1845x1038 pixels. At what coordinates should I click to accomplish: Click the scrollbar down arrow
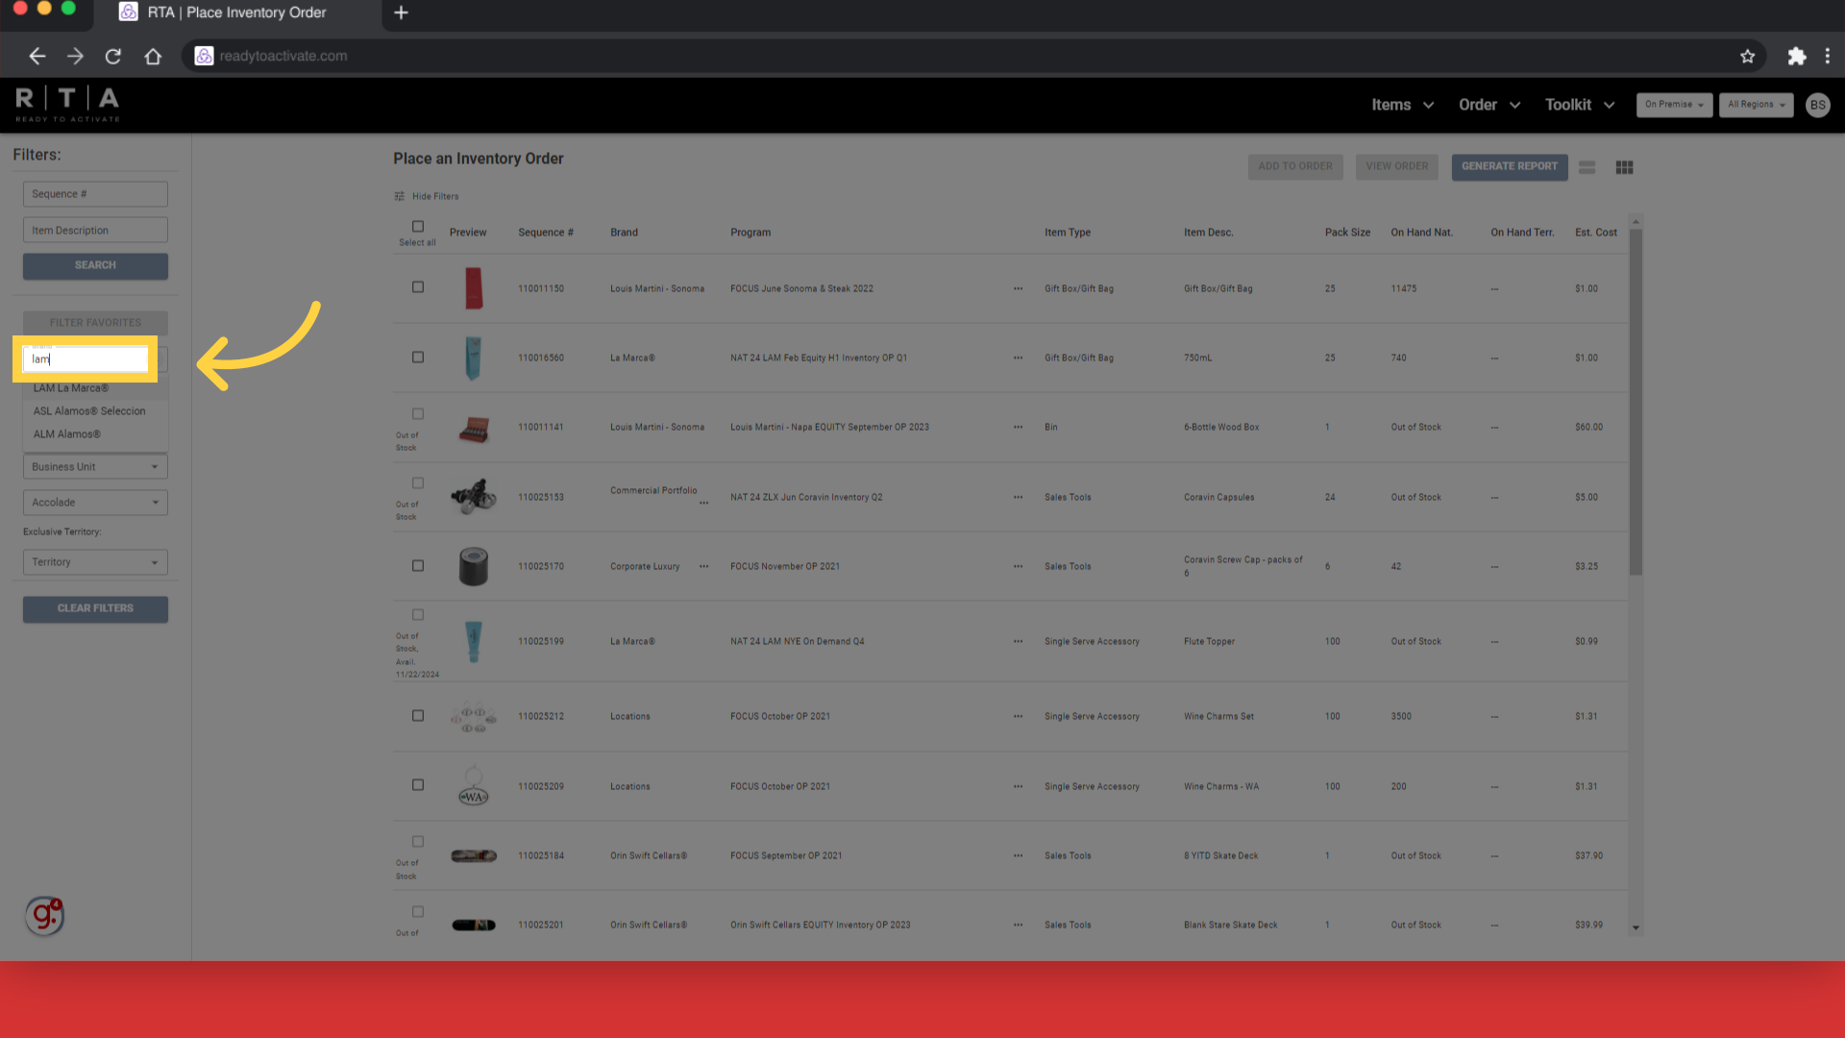[1636, 928]
